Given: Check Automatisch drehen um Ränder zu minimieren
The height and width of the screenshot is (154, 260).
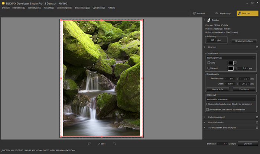Looking at the screenshot, I should coord(208,104).
